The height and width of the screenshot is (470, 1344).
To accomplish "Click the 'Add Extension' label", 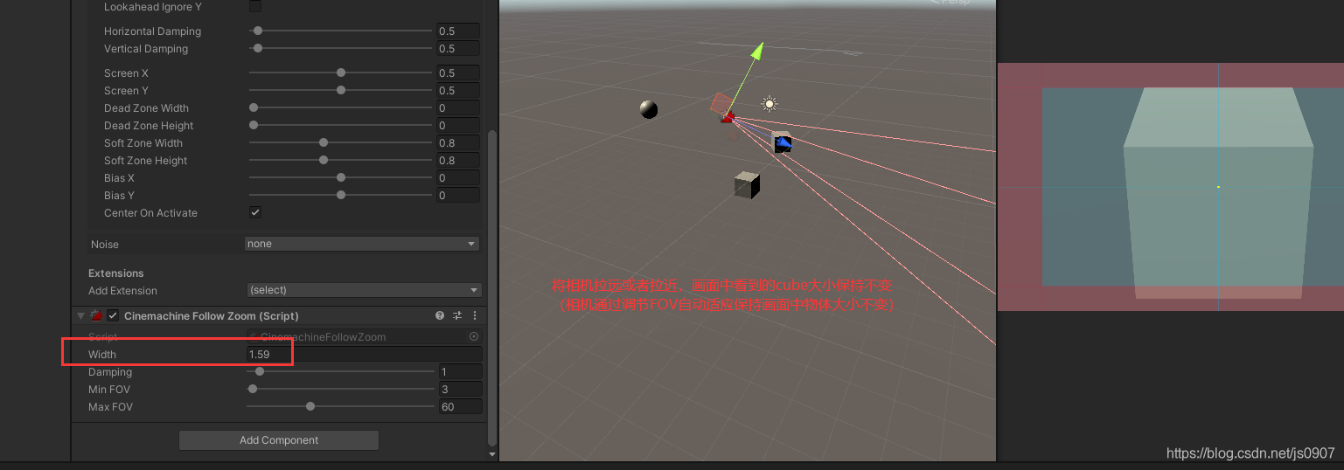I will pyautogui.click(x=122, y=291).
